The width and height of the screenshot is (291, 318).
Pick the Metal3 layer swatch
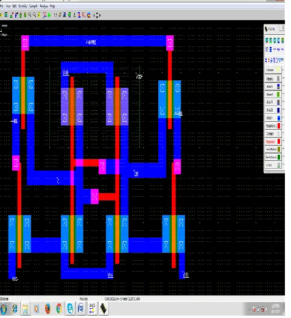278,102
